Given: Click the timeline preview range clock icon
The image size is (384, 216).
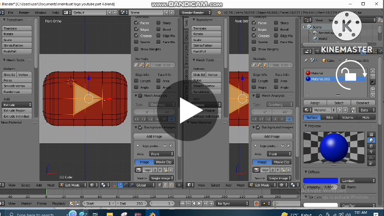Looking at the screenshot, I should click(72, 203).
